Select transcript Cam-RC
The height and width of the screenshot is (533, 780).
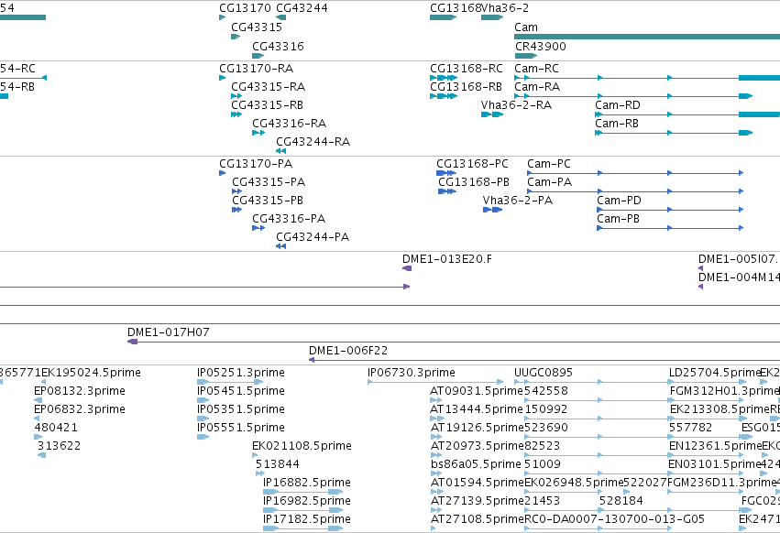[537, 68]
